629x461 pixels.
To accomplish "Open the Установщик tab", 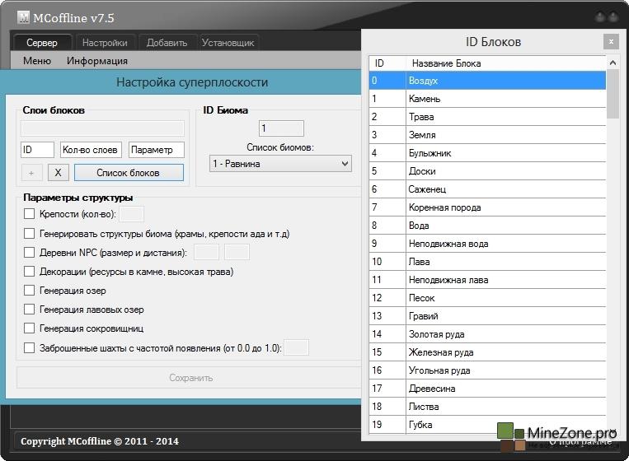I will click(228, 43).
